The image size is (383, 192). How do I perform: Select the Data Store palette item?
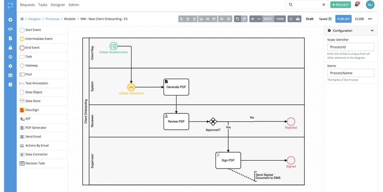[42, 101]
